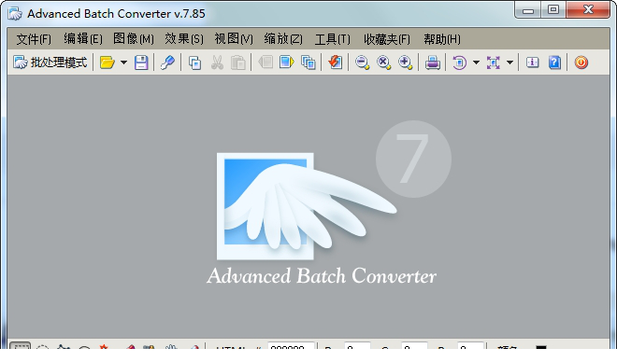The height and width of the screenshot is (362, 617).
Task: Click the orange power exit icon
Action: coord(581,63)
